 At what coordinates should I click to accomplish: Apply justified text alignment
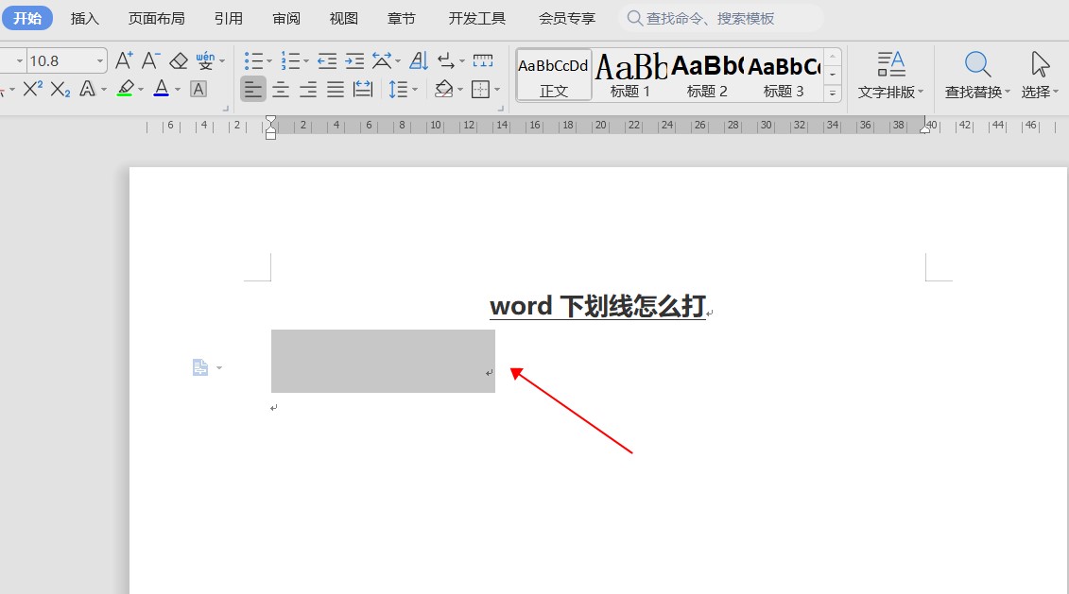coord(336,90)
